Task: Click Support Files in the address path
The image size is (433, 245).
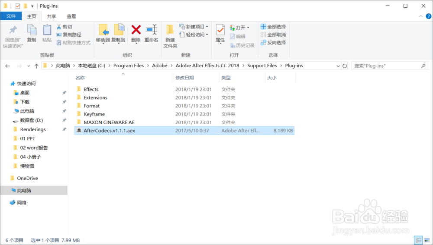Action: tap(262, 66)
